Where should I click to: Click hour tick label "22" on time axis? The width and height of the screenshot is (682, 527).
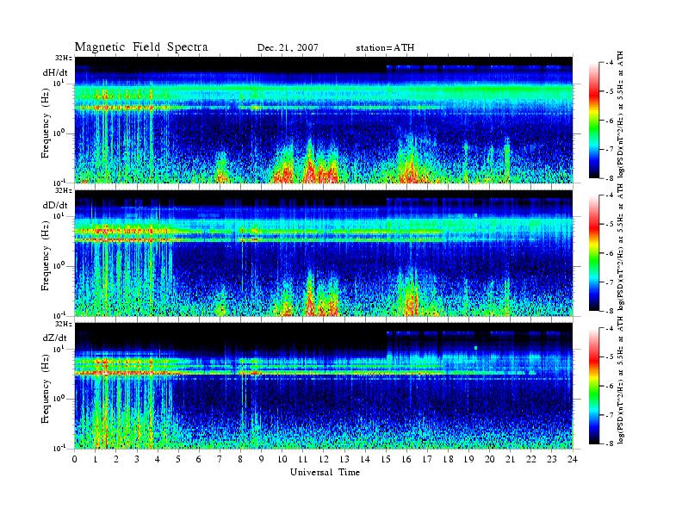tap(531, 459)
